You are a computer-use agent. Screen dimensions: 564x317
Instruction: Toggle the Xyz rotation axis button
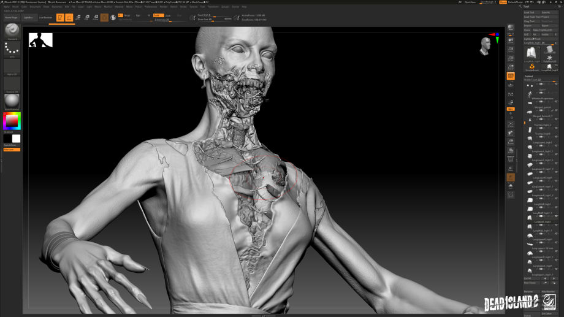tap(511, 109)
